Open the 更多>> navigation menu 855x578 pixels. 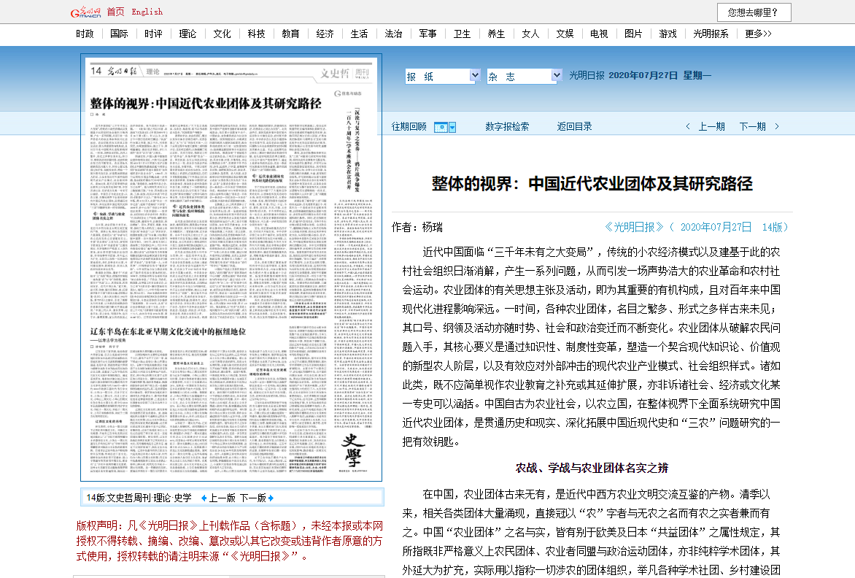(x=758, y=34)
